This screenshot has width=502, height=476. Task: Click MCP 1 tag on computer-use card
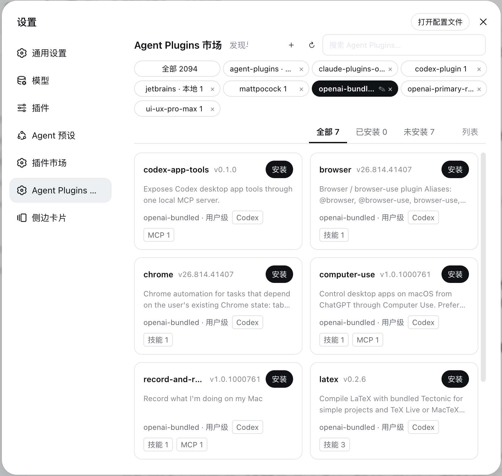point(368,340)
